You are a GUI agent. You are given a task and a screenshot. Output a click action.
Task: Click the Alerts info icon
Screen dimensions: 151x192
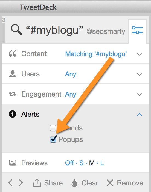click(13, 114)
